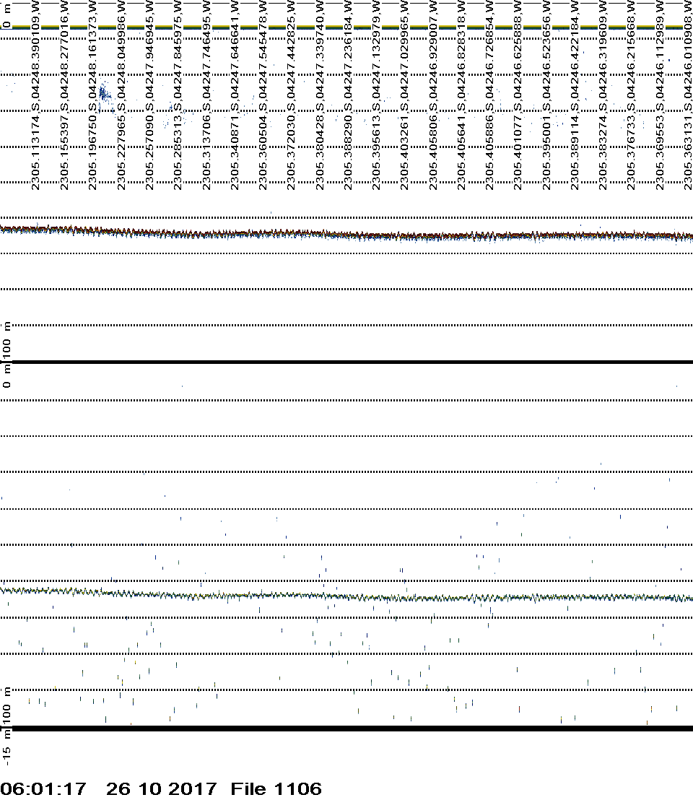Click GPS marker 2305.389114,S,04246.422184,W

click(x=573, y=95)
